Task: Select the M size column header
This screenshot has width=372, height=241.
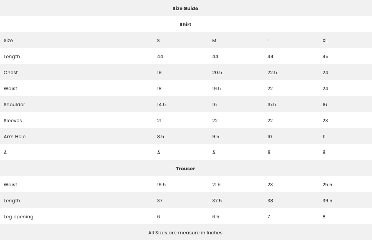Action: click(214, 41)
